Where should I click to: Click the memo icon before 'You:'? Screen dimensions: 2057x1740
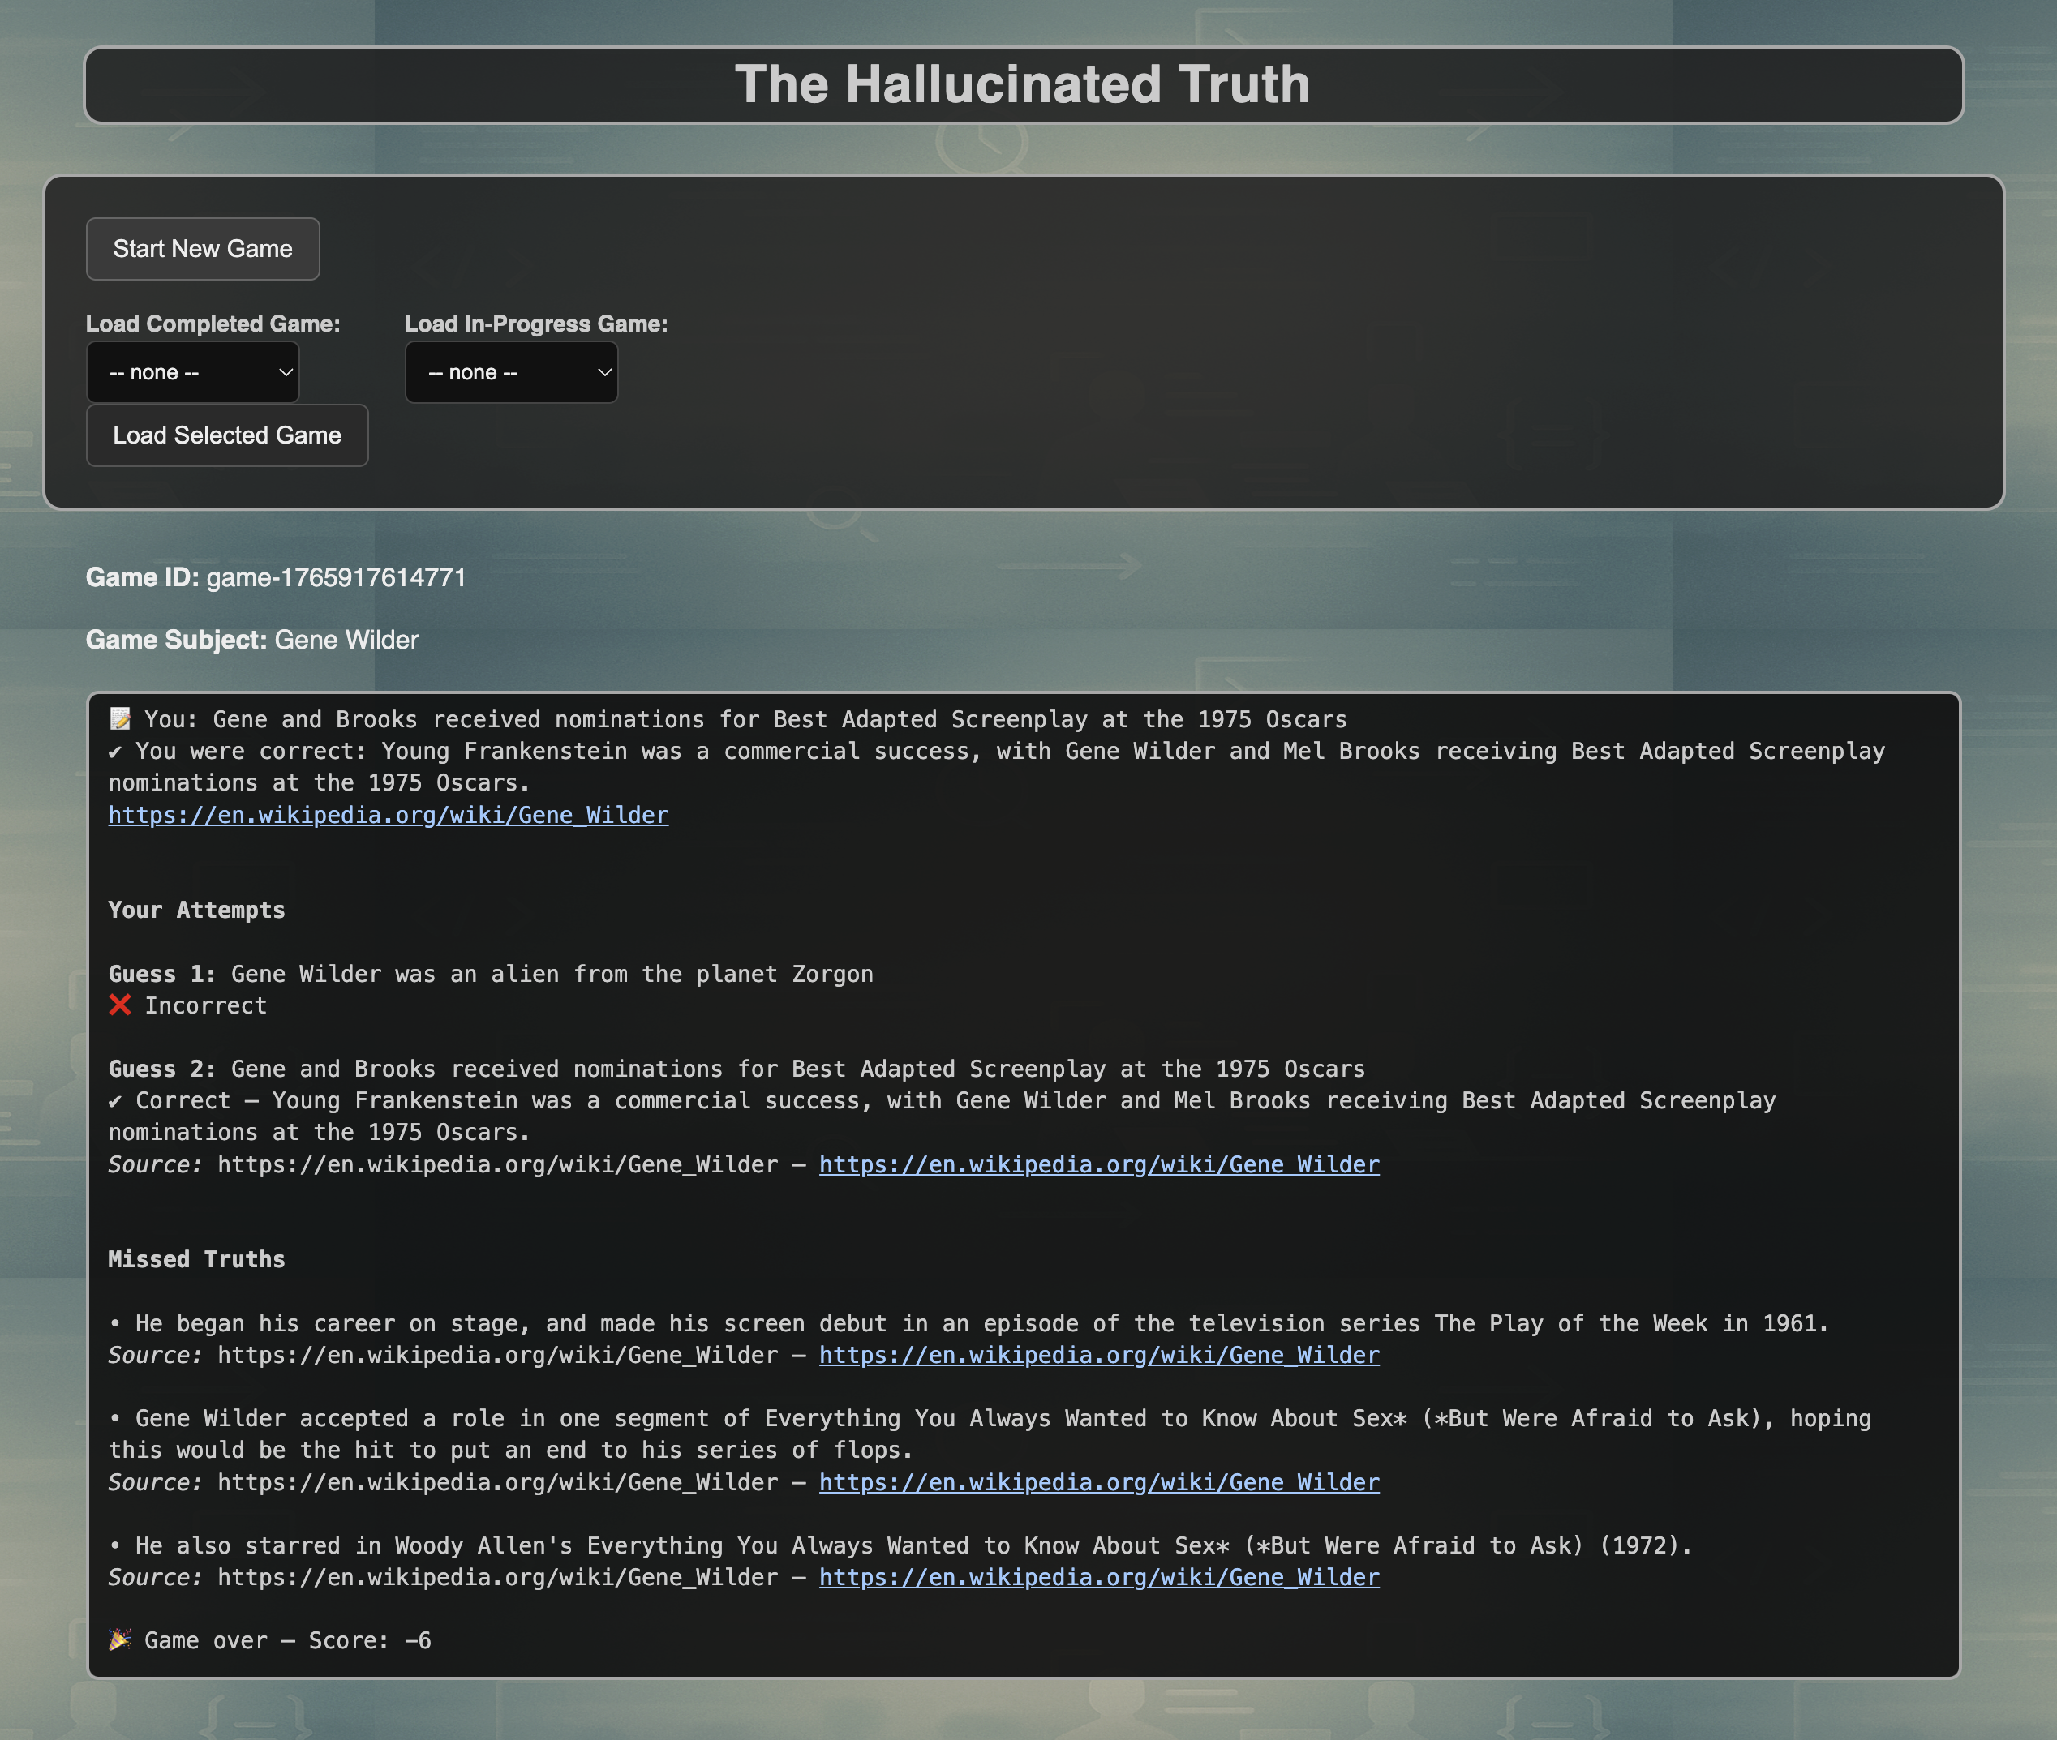(120, 719)
